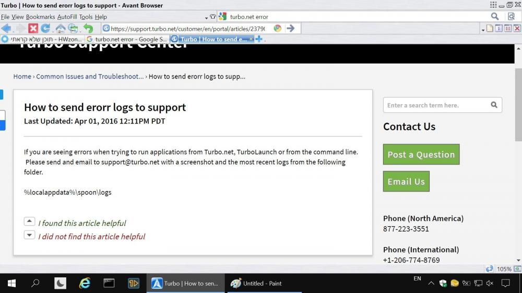The height and width of the screenshot is (293, 522).
Task: Open the terminal window taskbar icon
Action: 109,284
